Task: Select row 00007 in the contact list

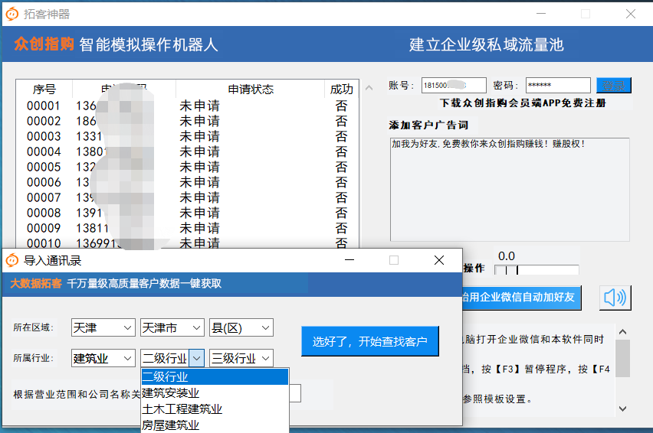Action: tap(188, 197)
